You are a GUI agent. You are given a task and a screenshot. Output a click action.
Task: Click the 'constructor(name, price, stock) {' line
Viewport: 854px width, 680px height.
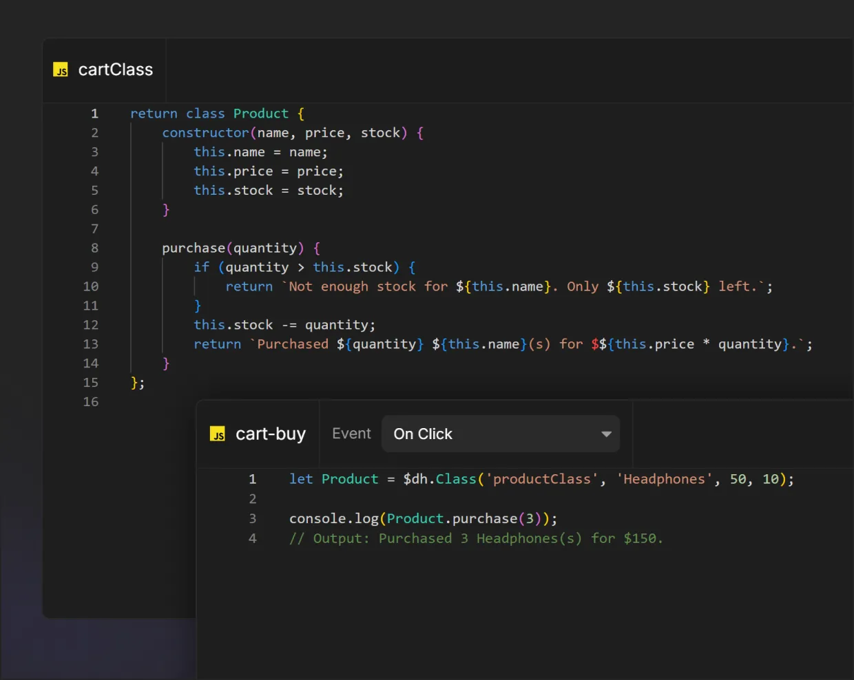click(x=293, y=133)
